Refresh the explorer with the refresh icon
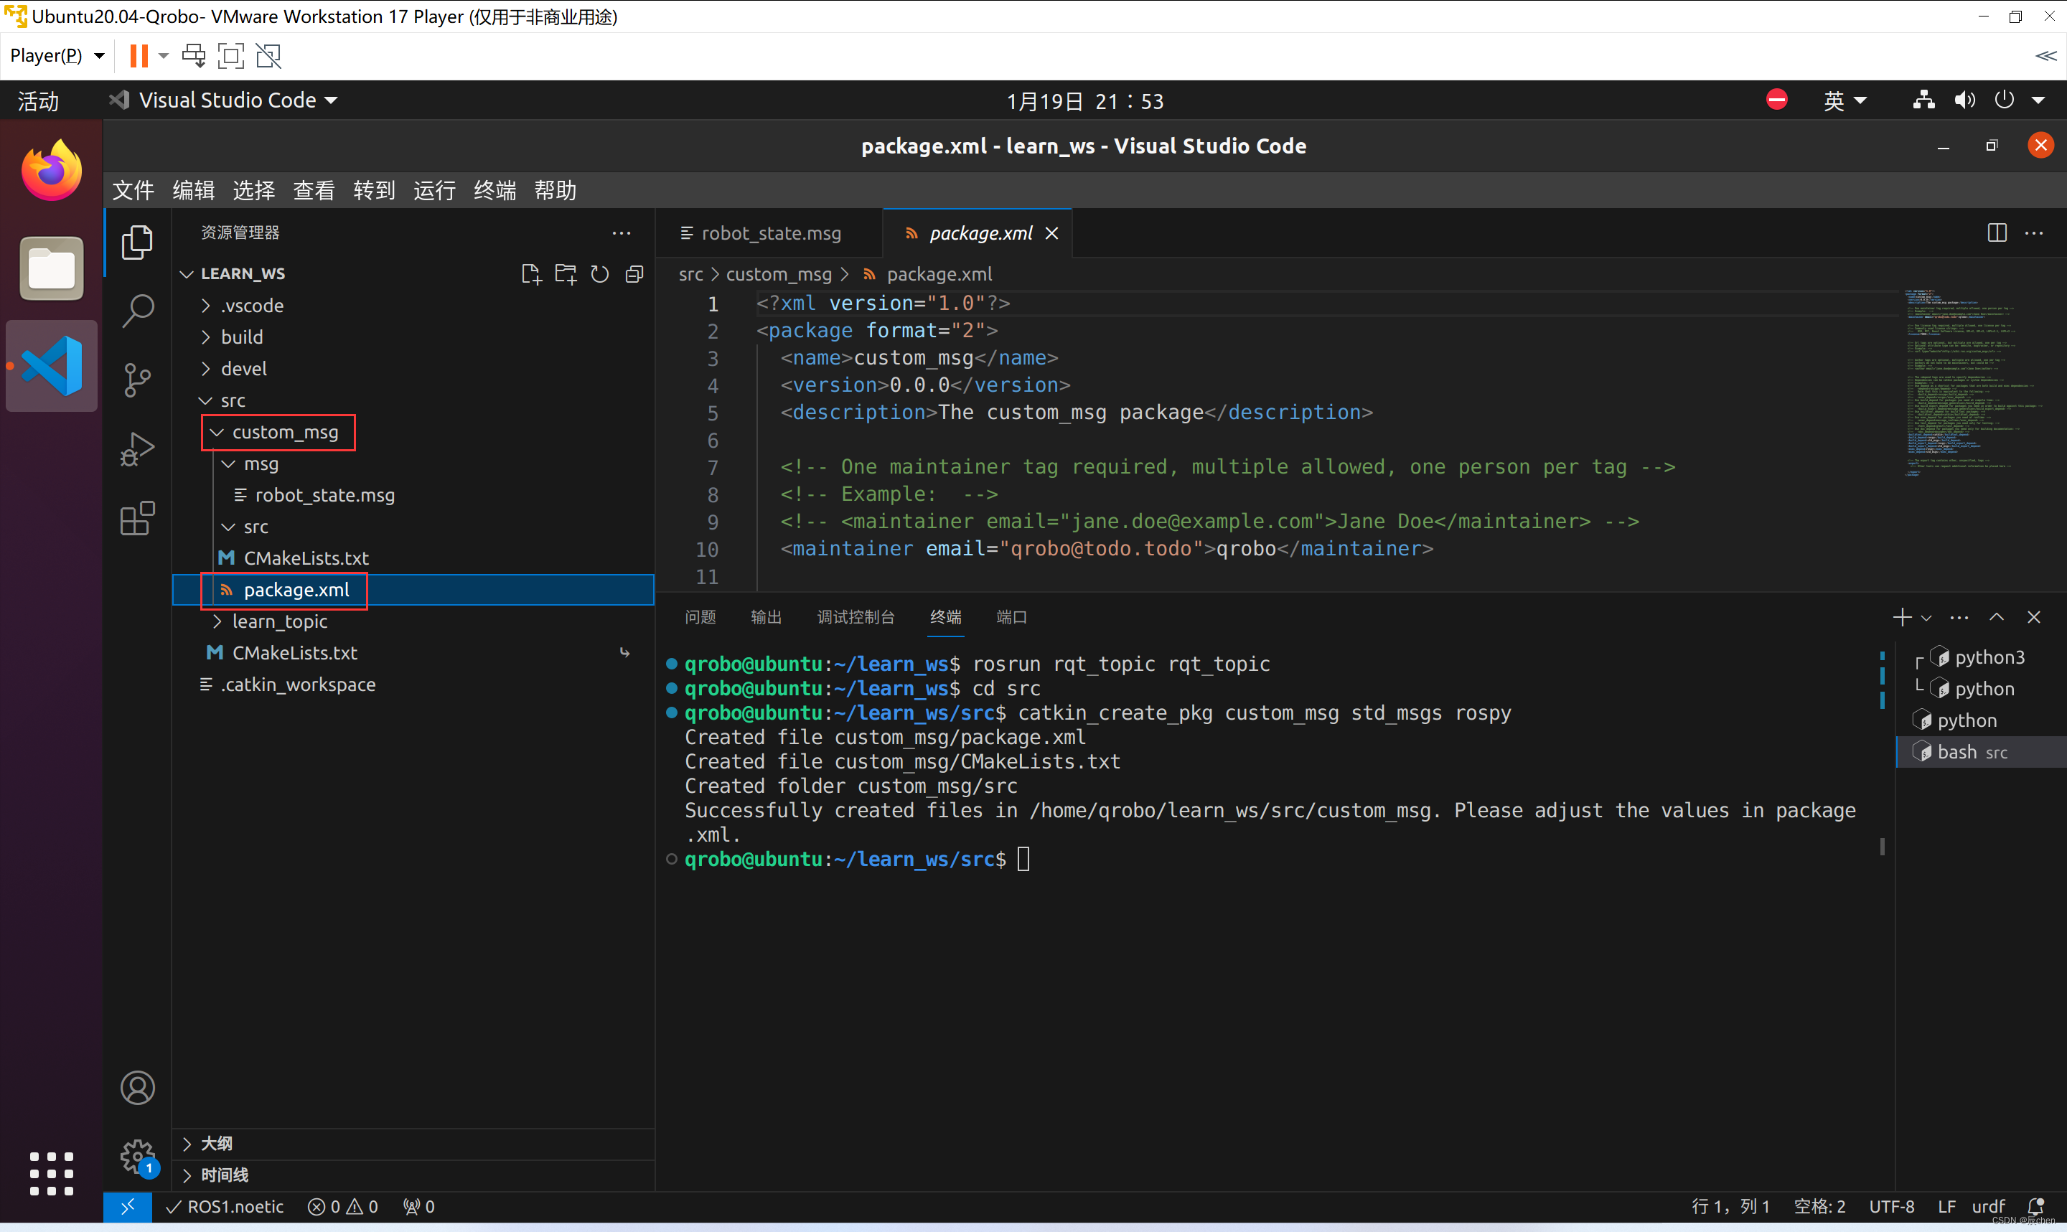Image resolution: width=2067 pixels, height=1232 pixels. [x=599, y=274]
